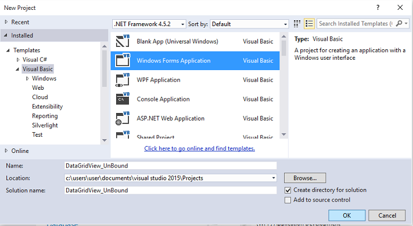This screenshot has height=226, width=413.
Task: Click the template list scroll down arrow
Action: 283,134
